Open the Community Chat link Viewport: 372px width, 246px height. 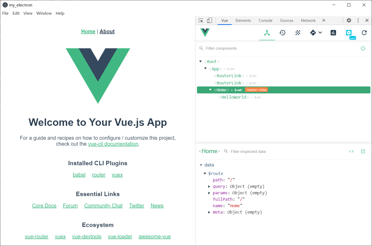(103, 206)
